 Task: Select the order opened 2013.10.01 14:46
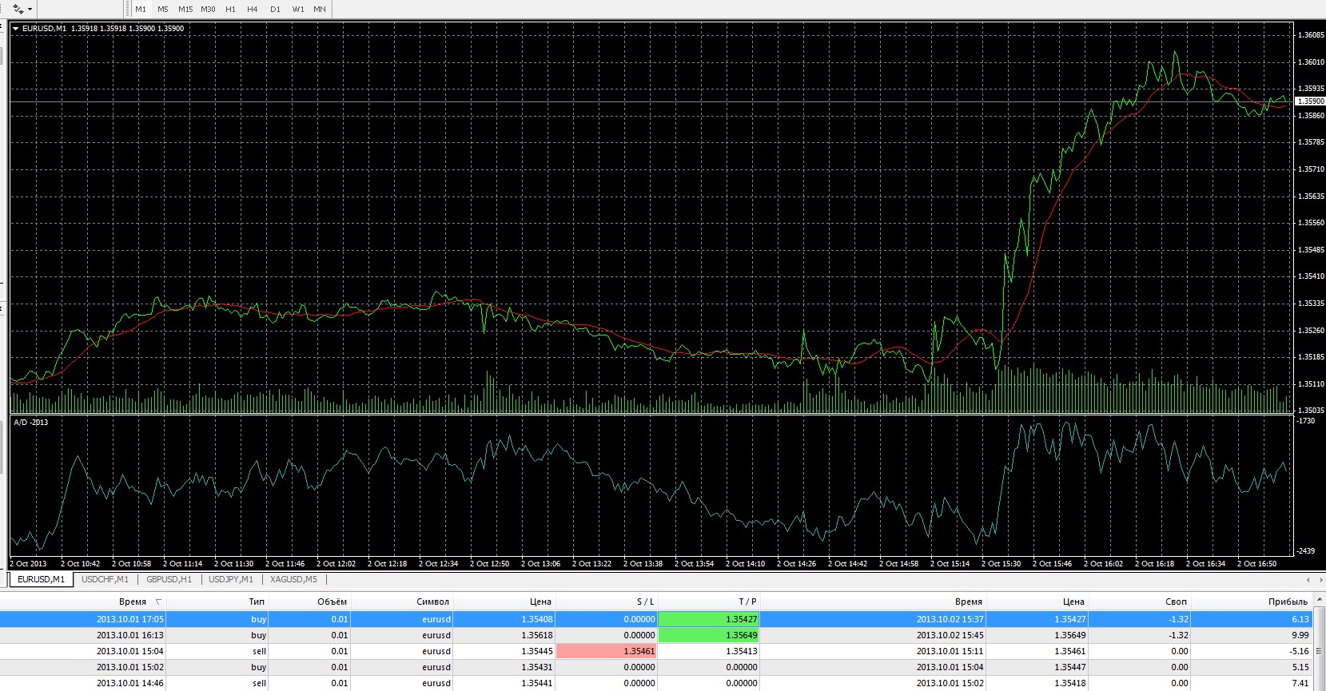tap(656, 683)
